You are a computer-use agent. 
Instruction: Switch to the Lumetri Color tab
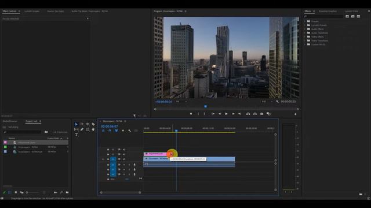[351, 11]
